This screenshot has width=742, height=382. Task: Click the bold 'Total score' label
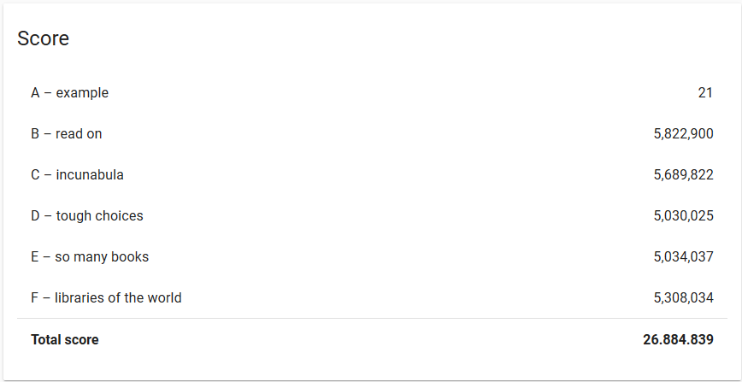[x=64, y=340]
